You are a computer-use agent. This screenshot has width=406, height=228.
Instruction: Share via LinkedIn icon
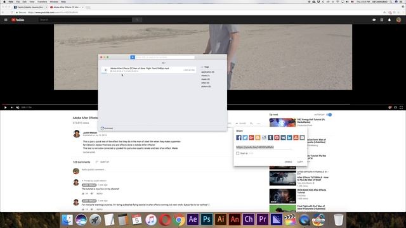[289, 137]
